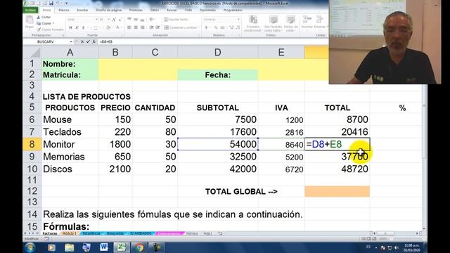
Task: Open the Archivo tab
Action: tap(30, 10)
